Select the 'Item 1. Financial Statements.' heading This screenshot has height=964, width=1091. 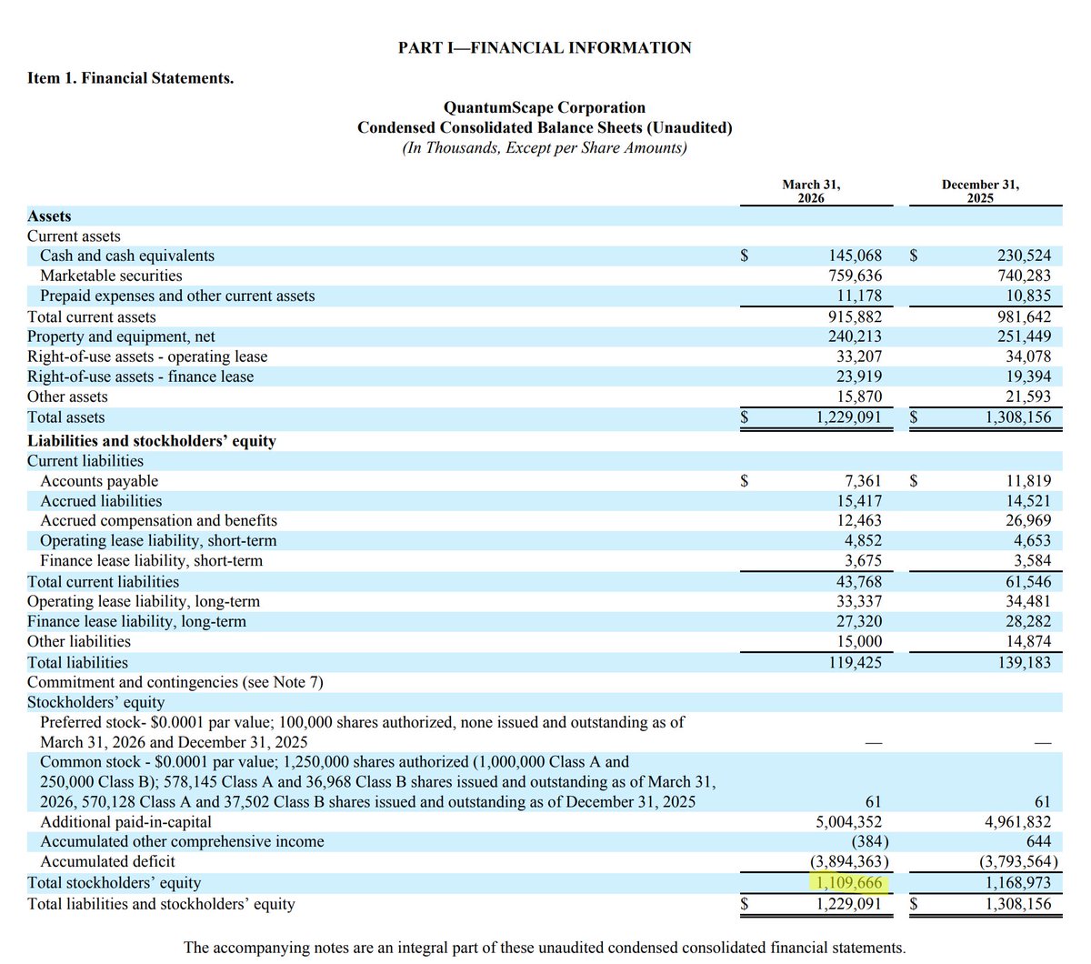coord(130,78)
